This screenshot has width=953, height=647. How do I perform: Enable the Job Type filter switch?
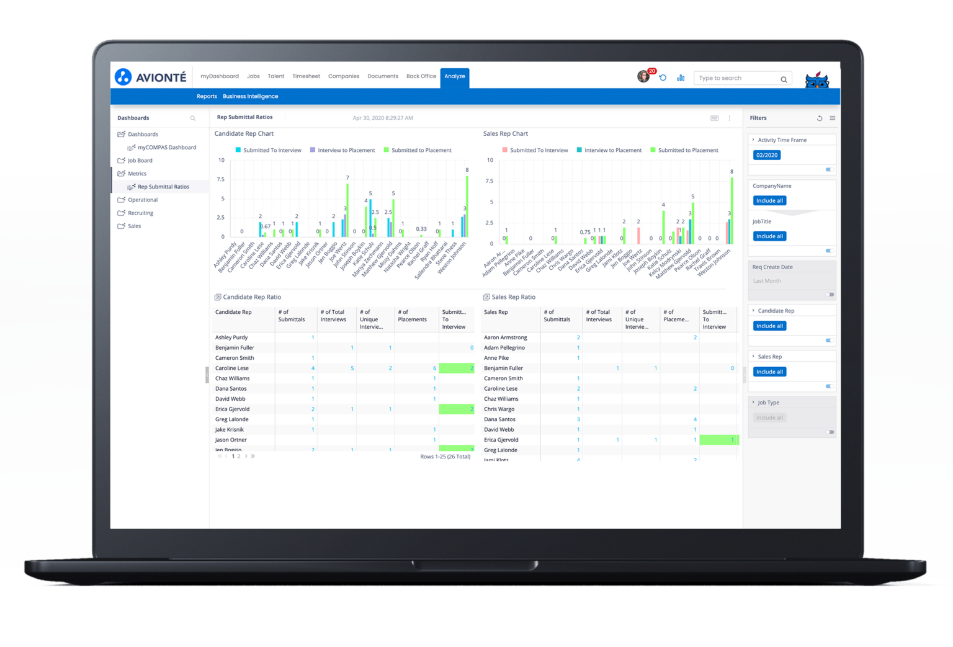(x=831, y=432)
